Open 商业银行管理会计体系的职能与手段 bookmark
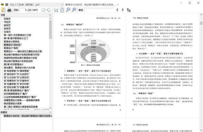The height and width of the screenshot is (132, 203). 22,55
